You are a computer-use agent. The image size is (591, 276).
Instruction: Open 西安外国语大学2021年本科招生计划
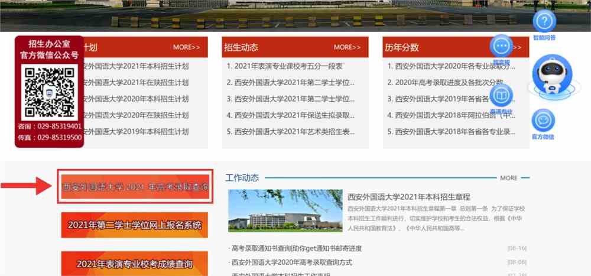[136, 66]
